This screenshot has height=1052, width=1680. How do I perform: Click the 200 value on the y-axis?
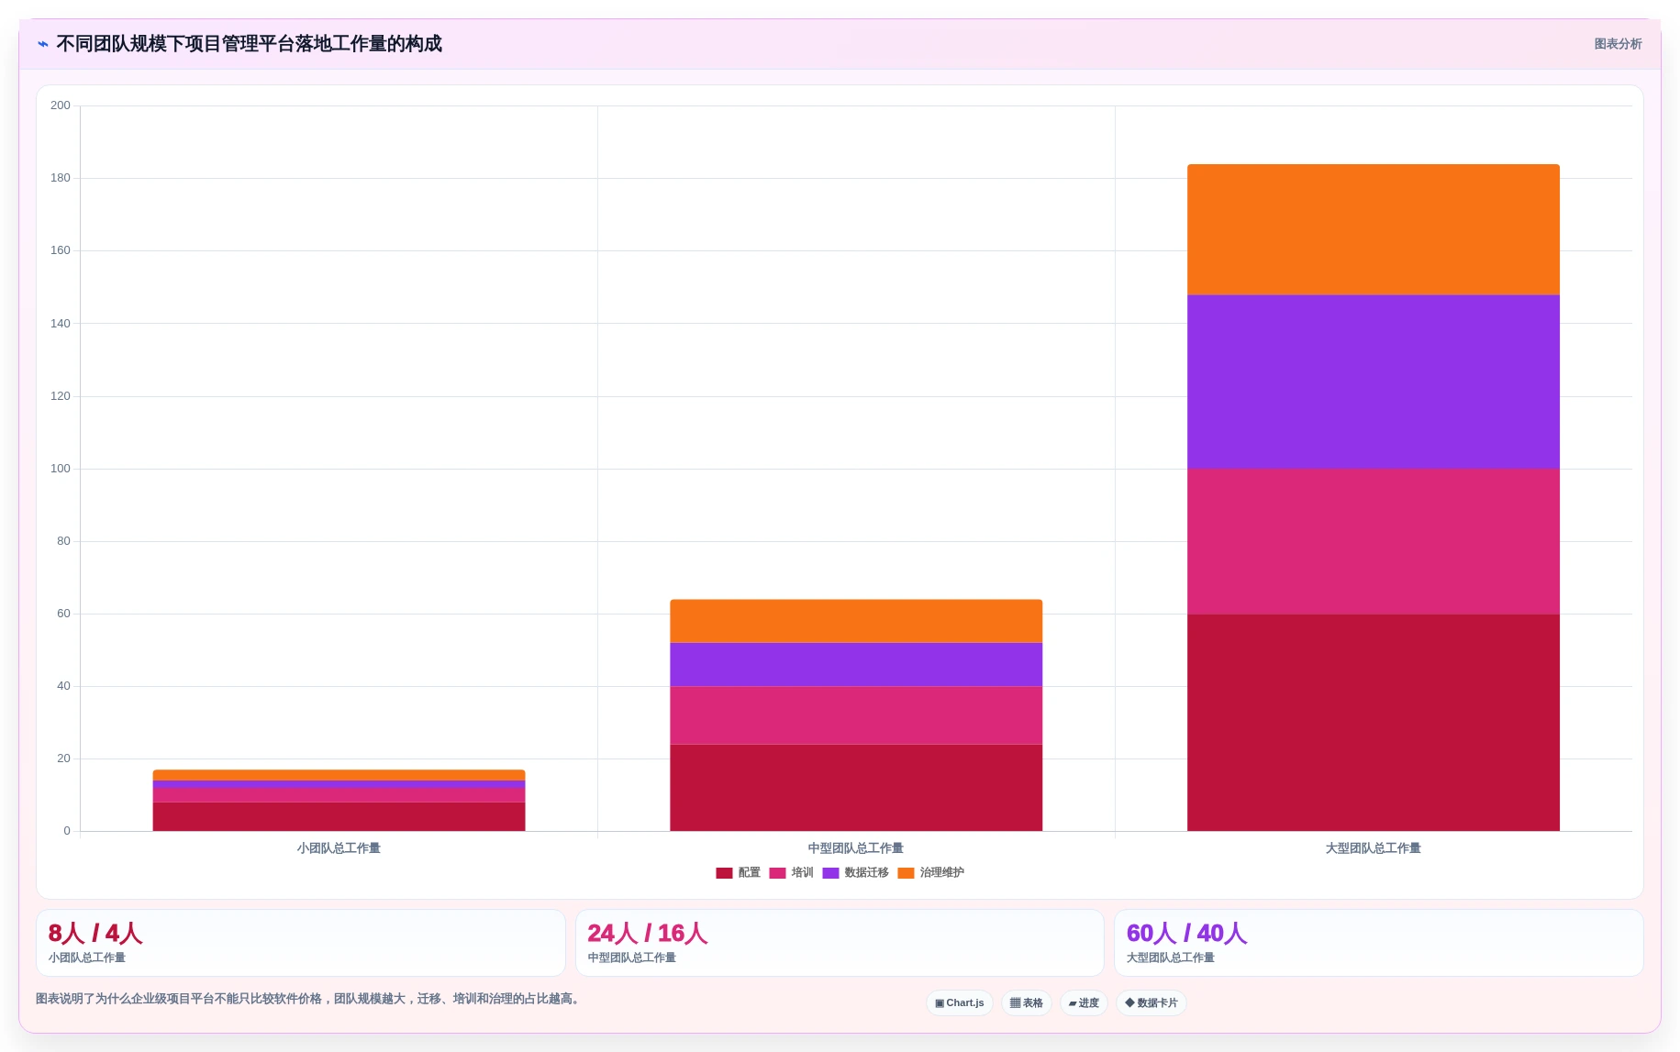click(x=61, y=105)
